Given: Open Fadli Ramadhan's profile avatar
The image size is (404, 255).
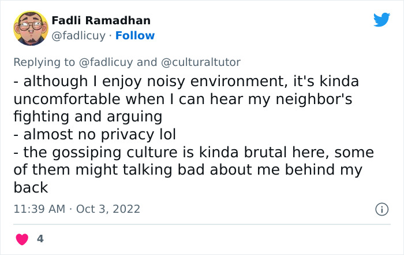Looking at the screenshot, I should coord(30,28).
